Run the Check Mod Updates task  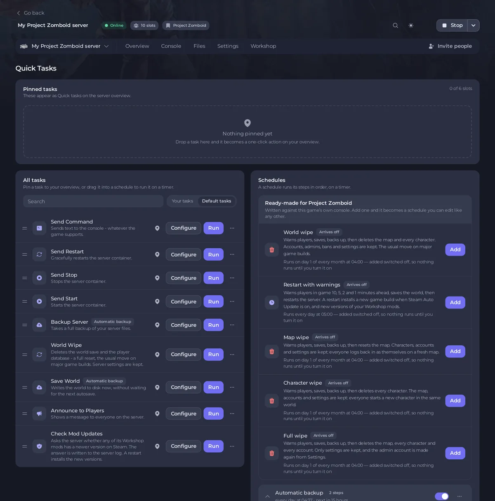[x=214, y=446]
